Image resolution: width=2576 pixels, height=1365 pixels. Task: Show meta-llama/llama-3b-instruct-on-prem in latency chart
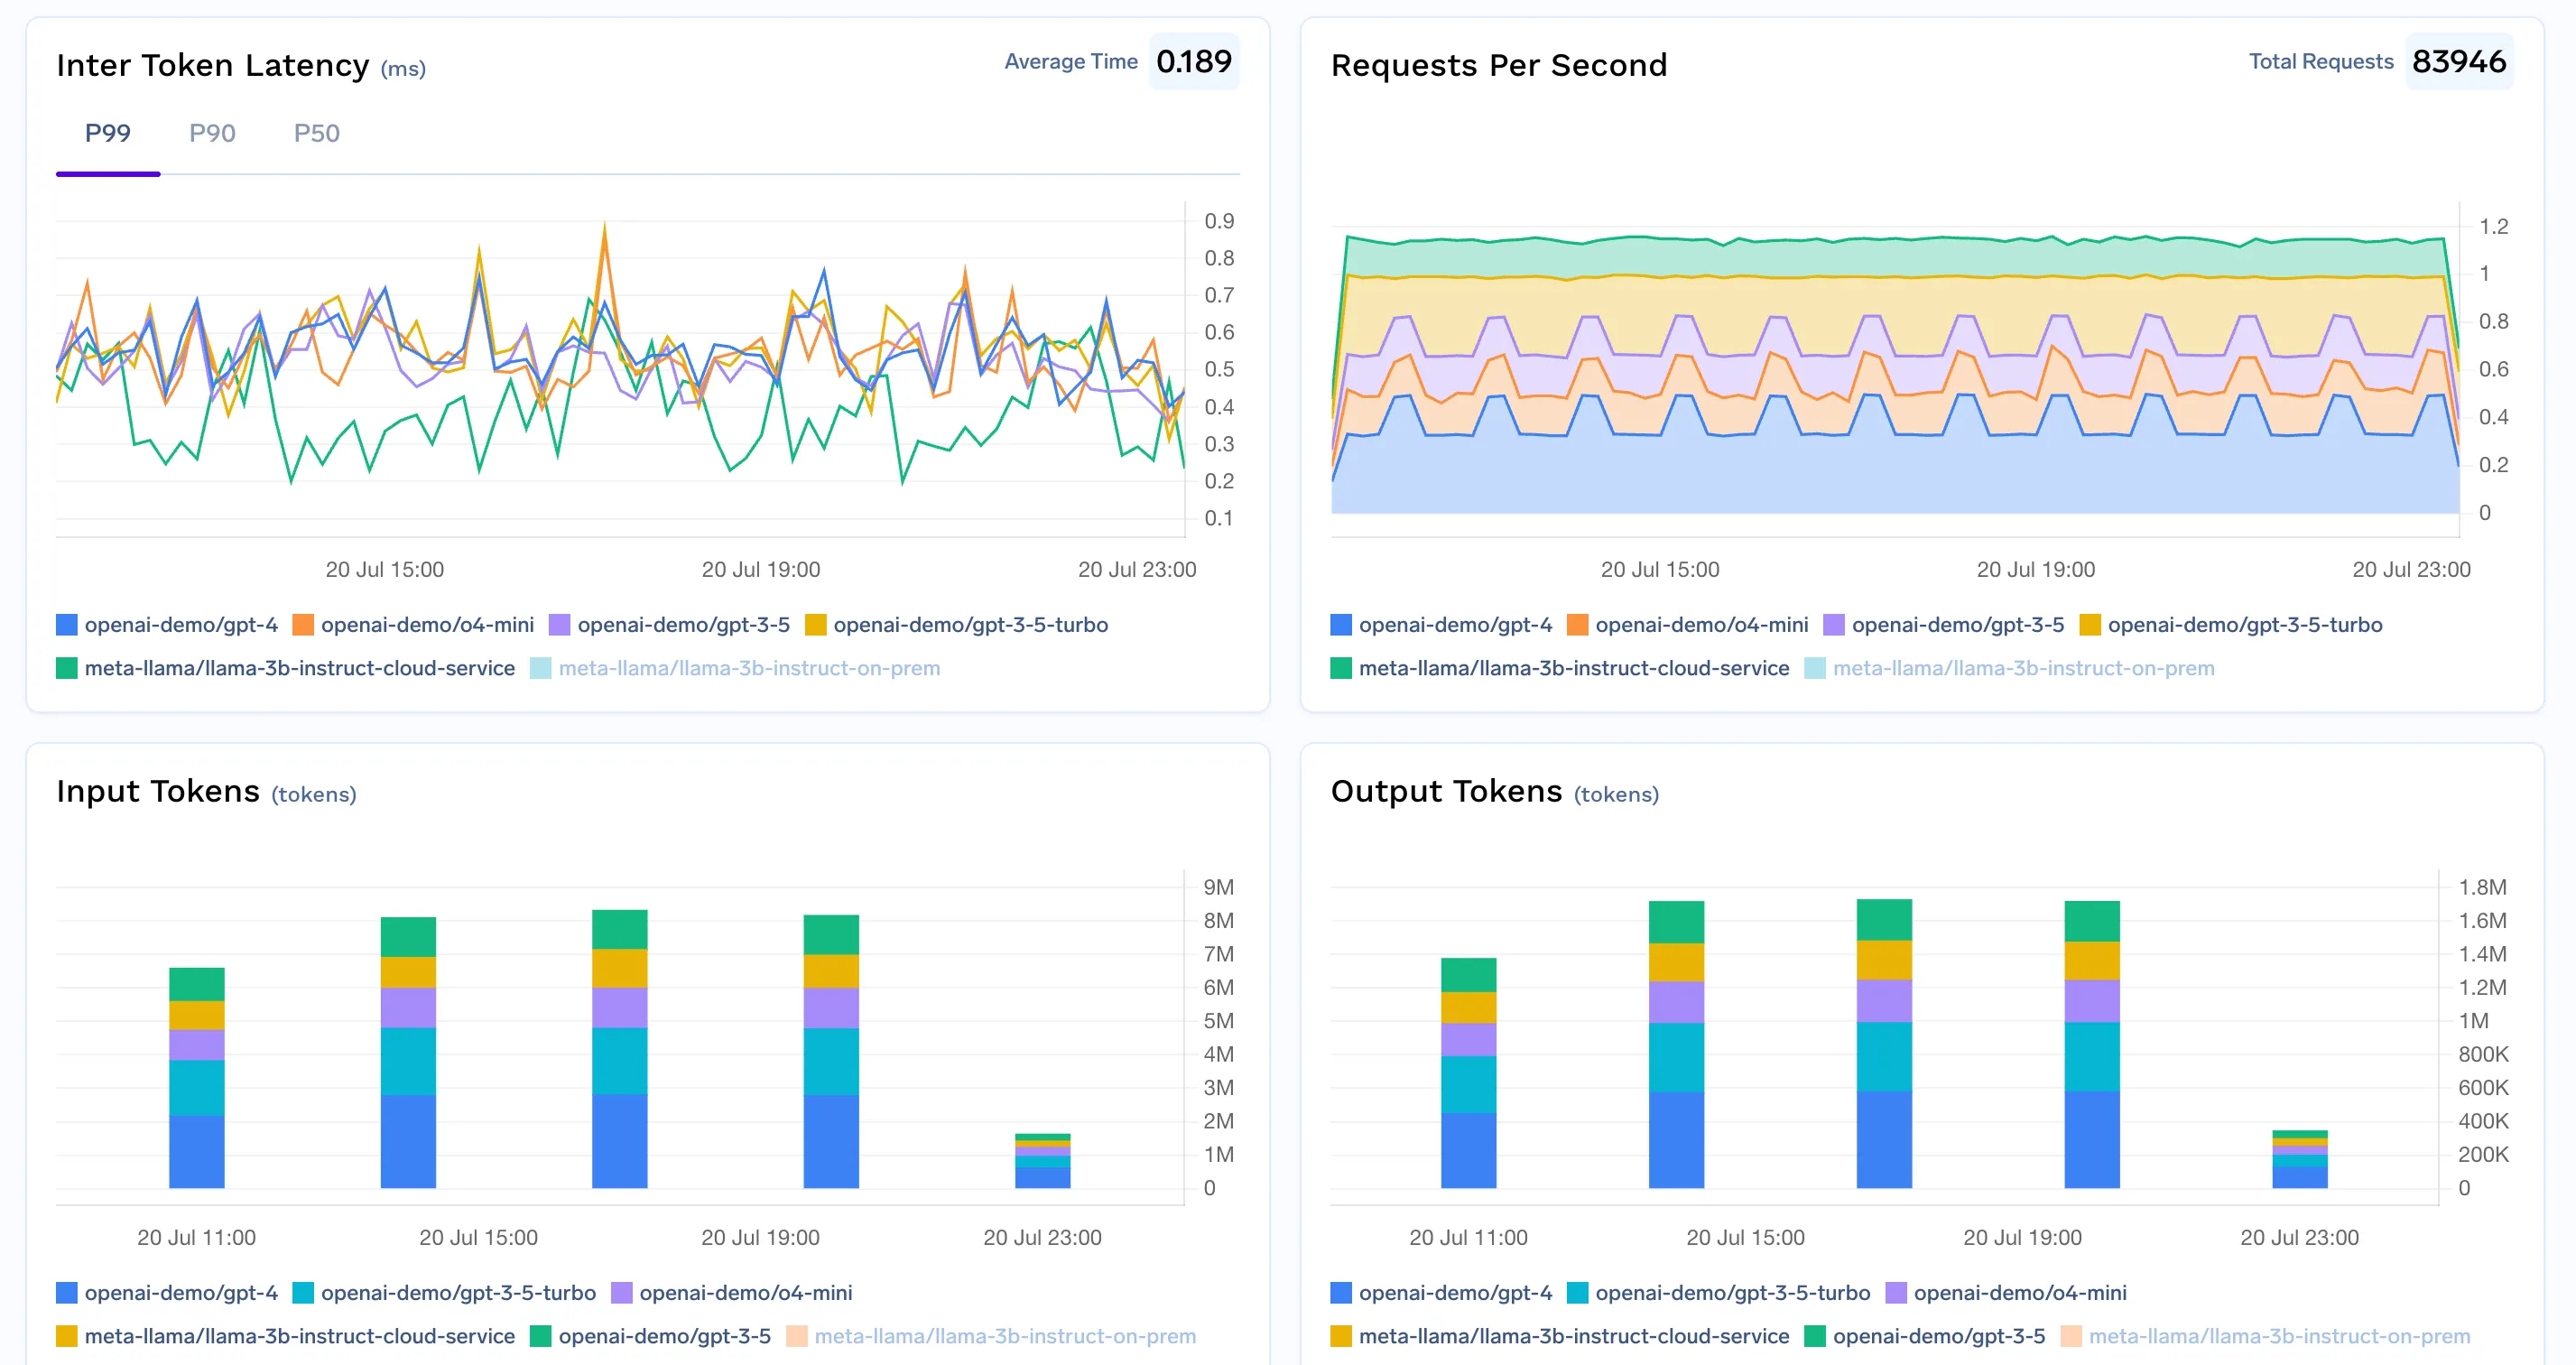(749, 668)
